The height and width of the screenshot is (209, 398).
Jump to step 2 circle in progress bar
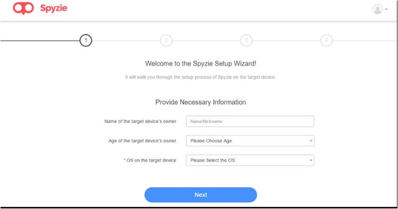point(166,40)
